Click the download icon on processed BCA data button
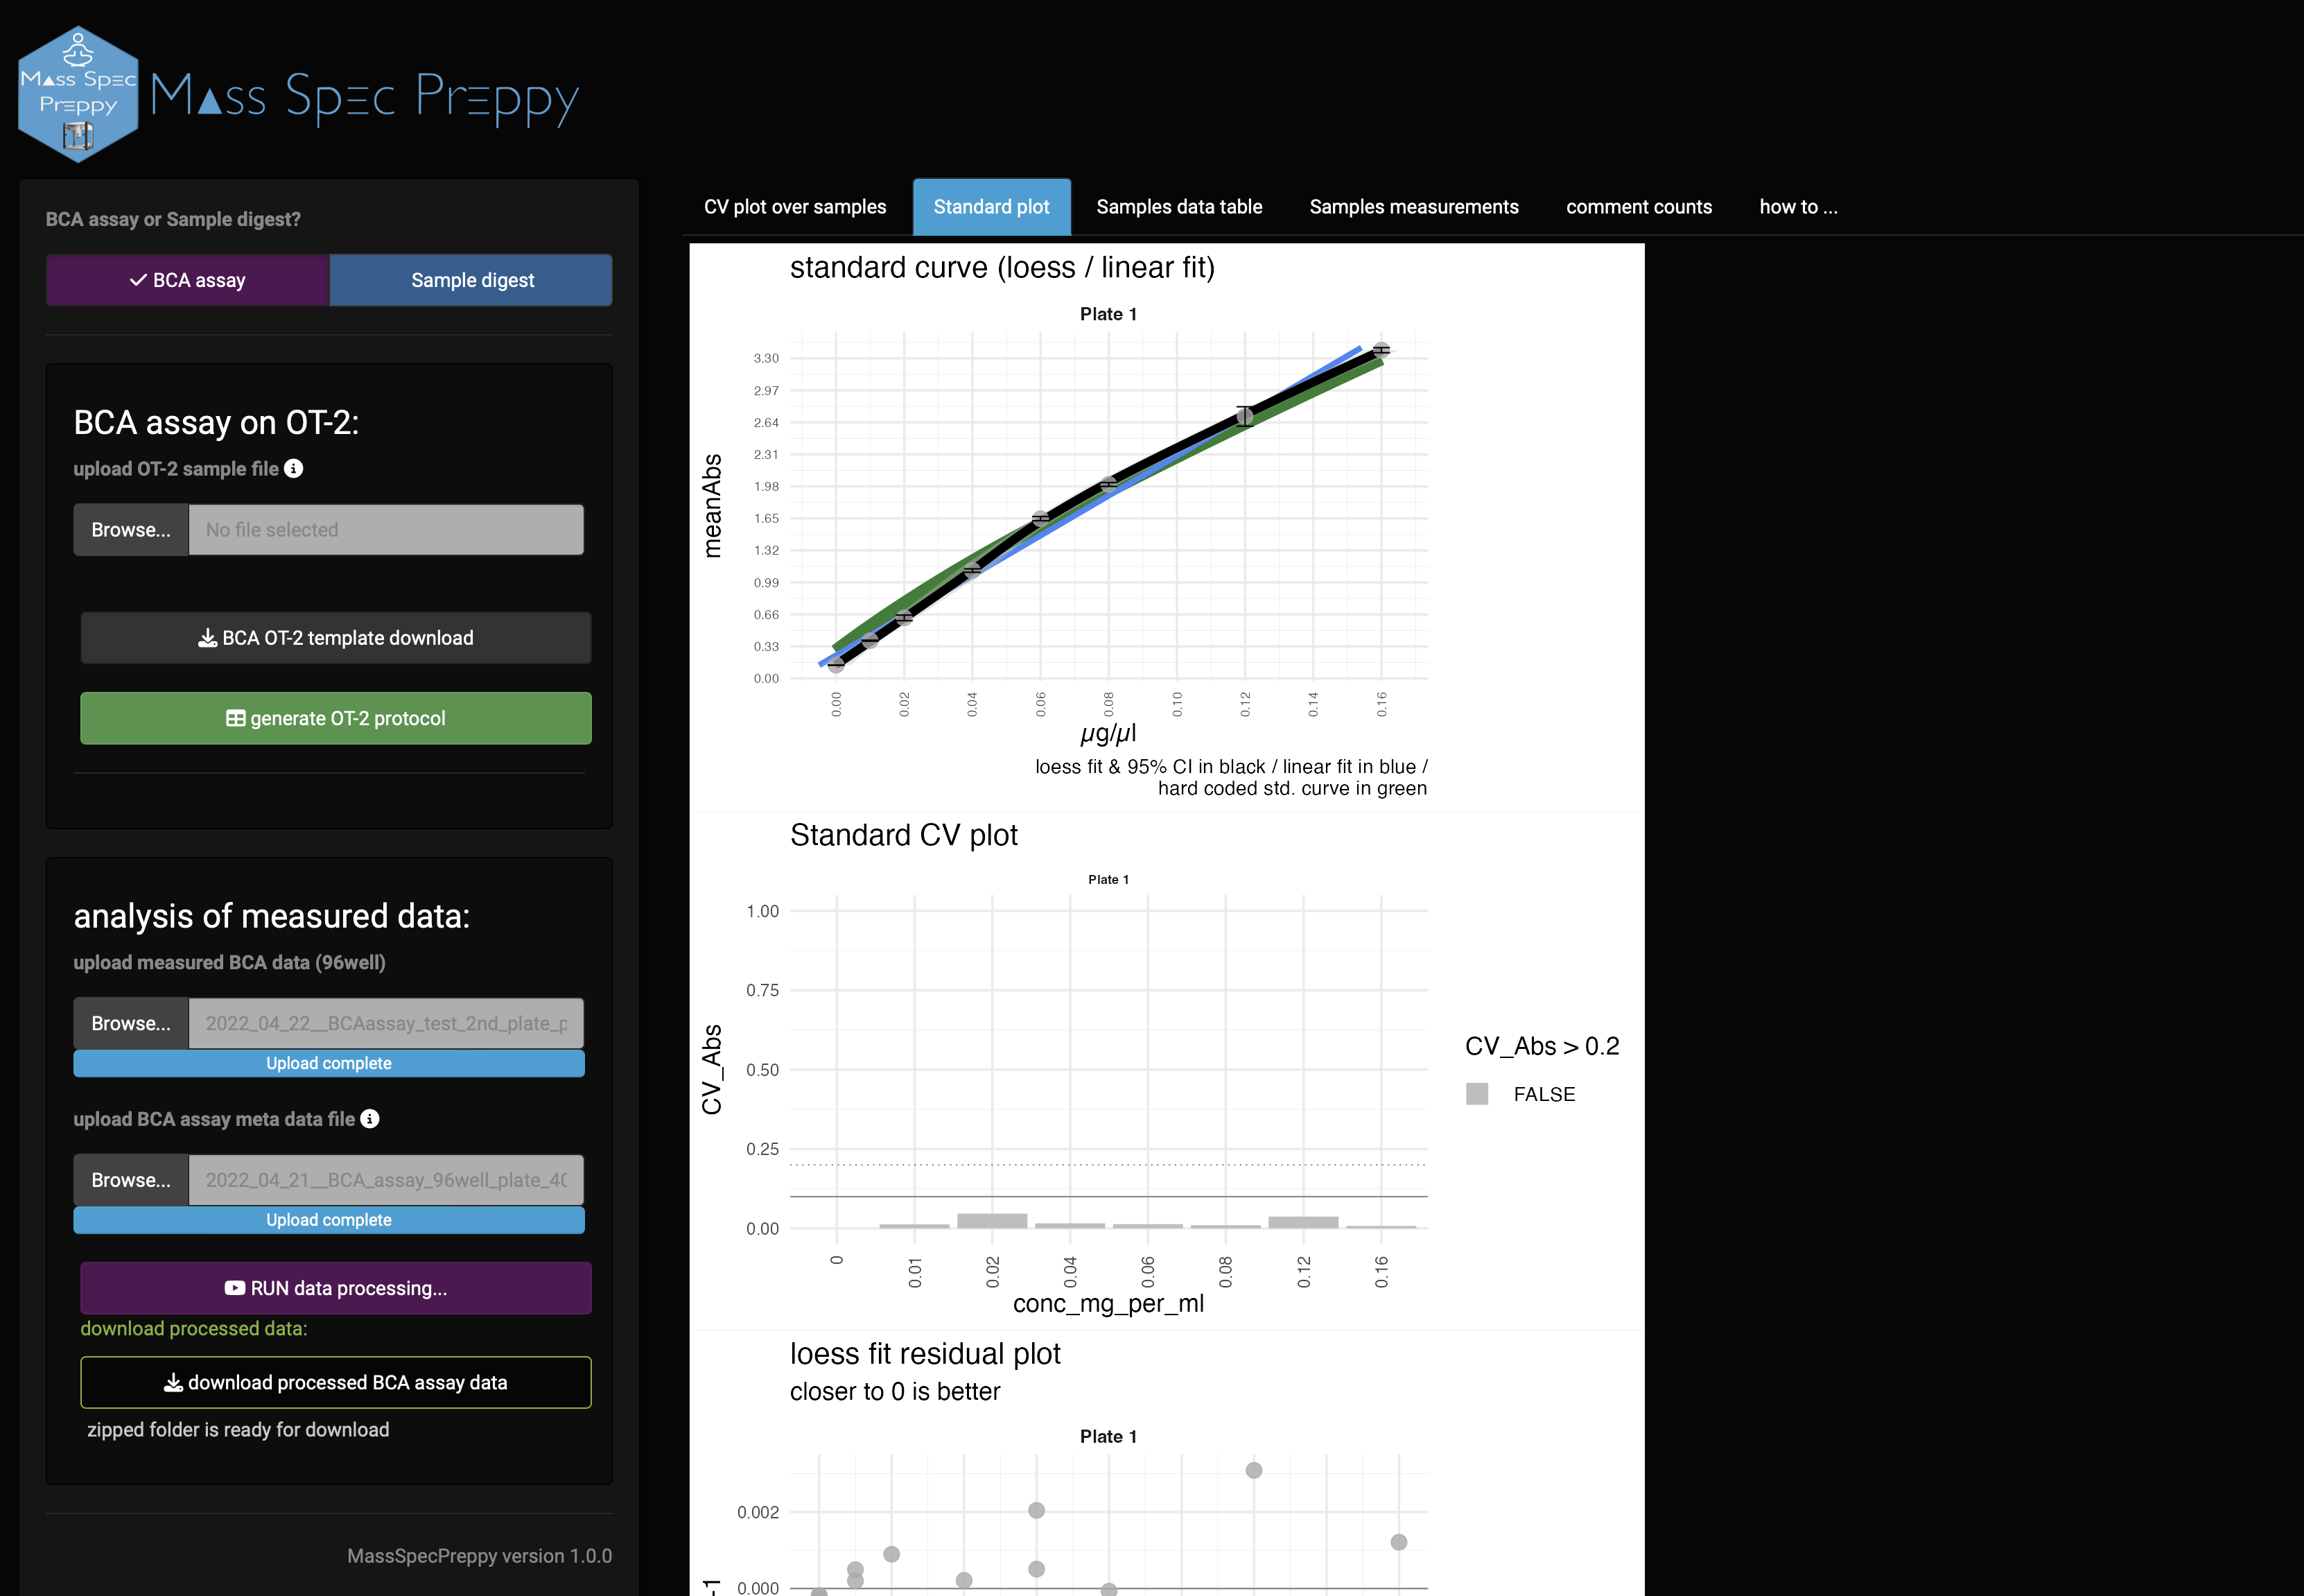The height and width of the screenshot is (1596, 2304). pos(173,1382)
